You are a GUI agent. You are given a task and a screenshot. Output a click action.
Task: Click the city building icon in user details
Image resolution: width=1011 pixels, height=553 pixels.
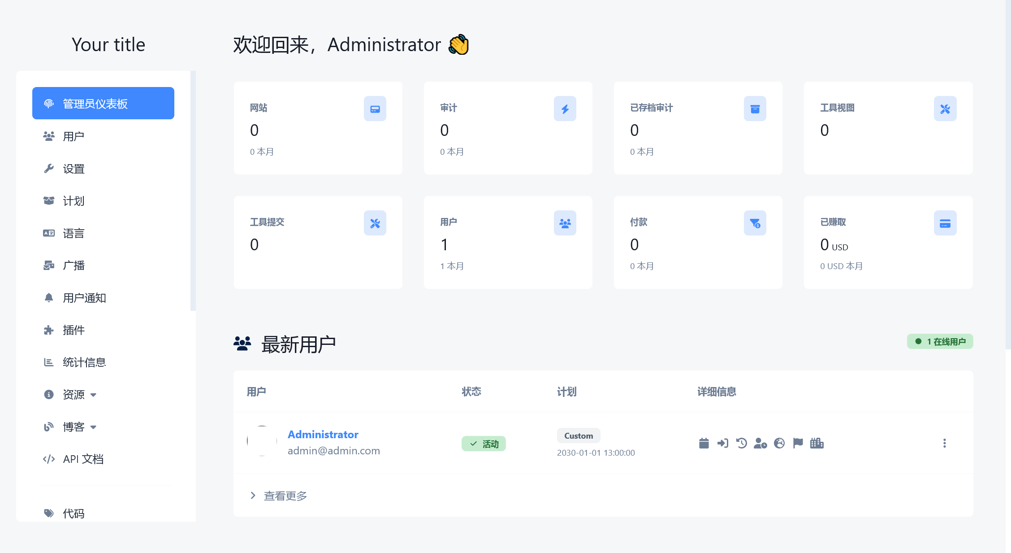point(817,443)
